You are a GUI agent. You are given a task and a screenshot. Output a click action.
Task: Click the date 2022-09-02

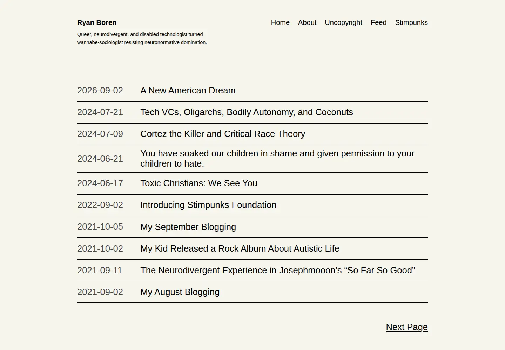pos(100,205)
